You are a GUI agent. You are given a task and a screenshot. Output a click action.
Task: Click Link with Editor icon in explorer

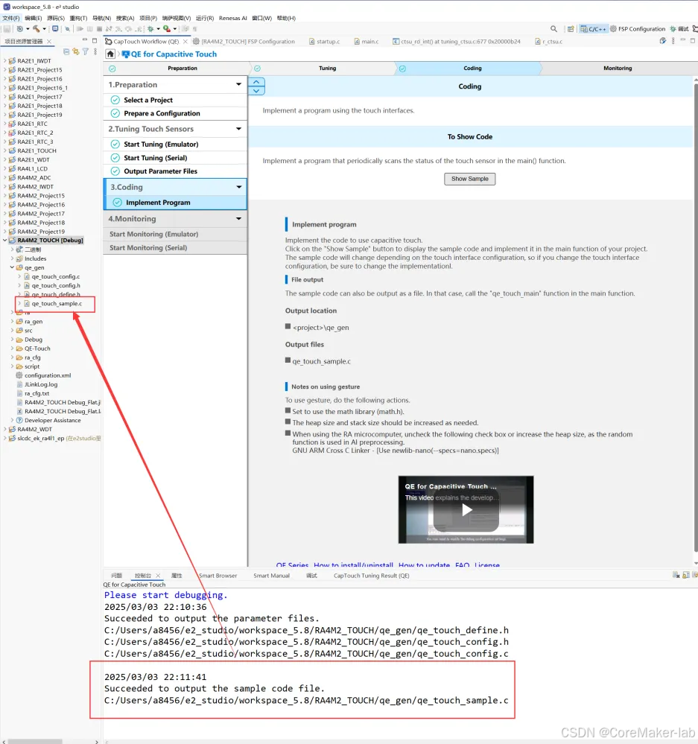[76, 51]
